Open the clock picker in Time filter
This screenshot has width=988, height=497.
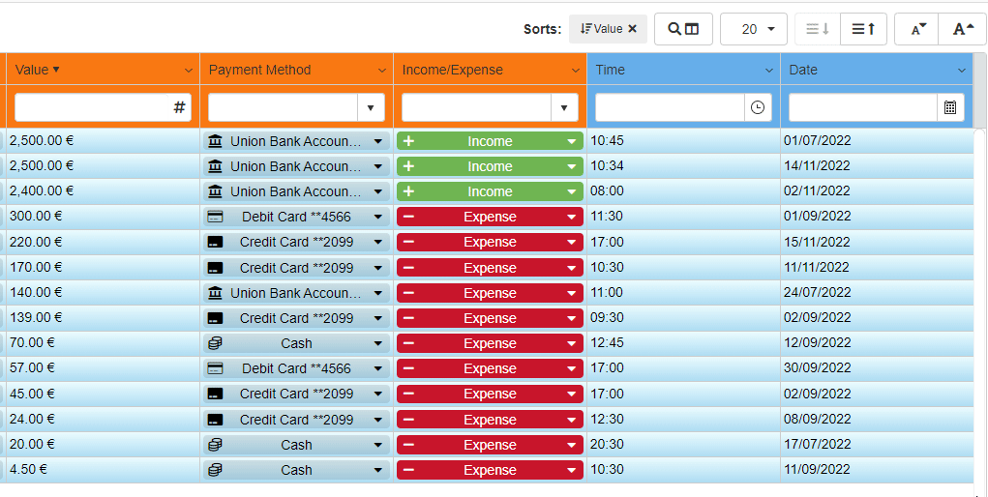758,107
